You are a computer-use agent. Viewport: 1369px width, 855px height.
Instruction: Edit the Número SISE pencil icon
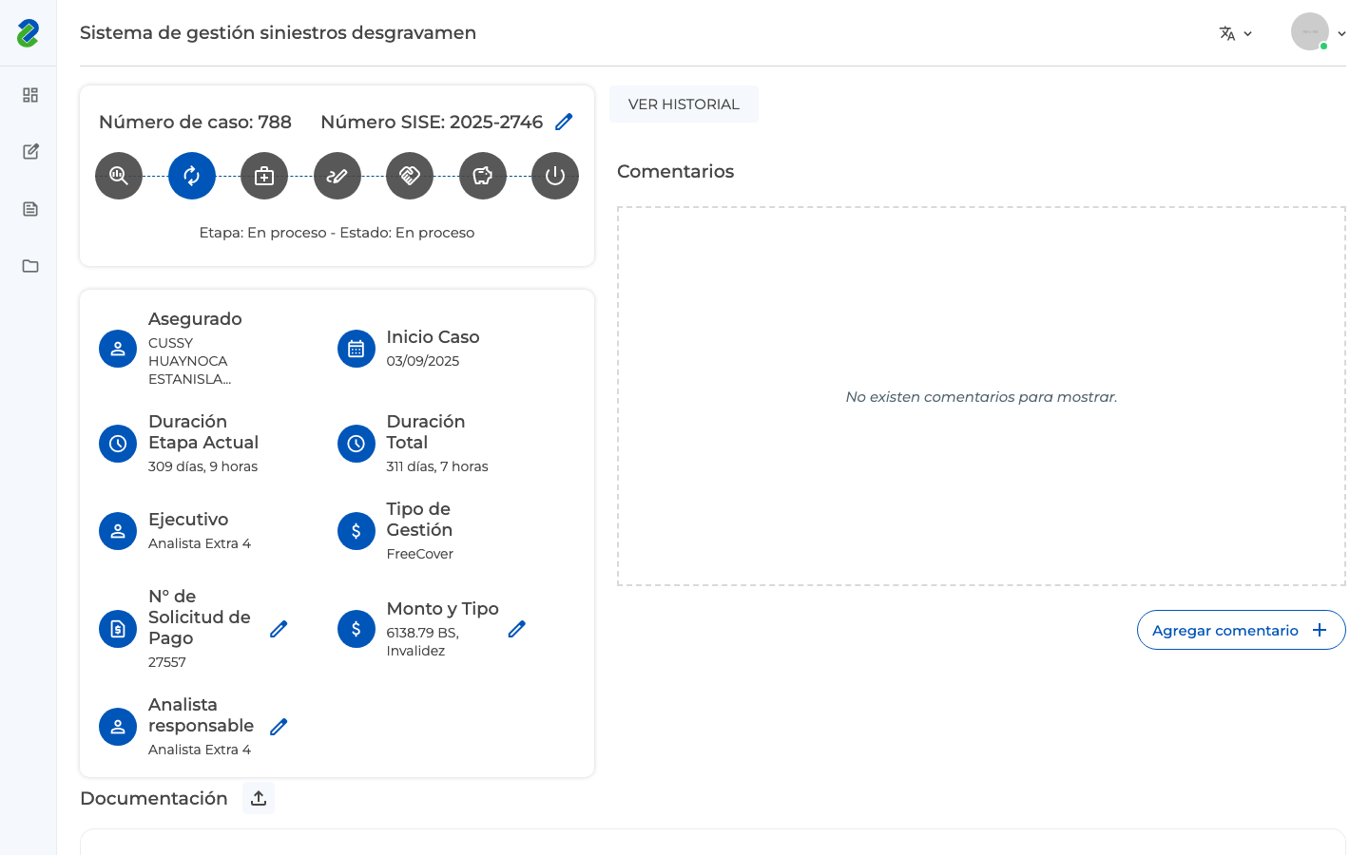564,122
